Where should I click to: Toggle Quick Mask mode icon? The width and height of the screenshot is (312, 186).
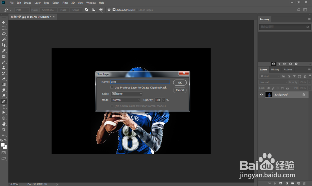pyautogui.click(x=3, y=153)
